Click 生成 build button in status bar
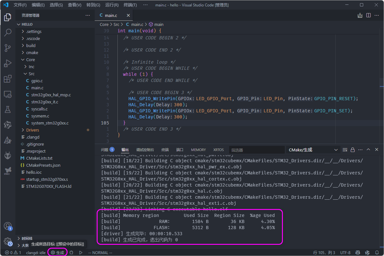This screenshot has width=384, height=256. click(58, 252)
